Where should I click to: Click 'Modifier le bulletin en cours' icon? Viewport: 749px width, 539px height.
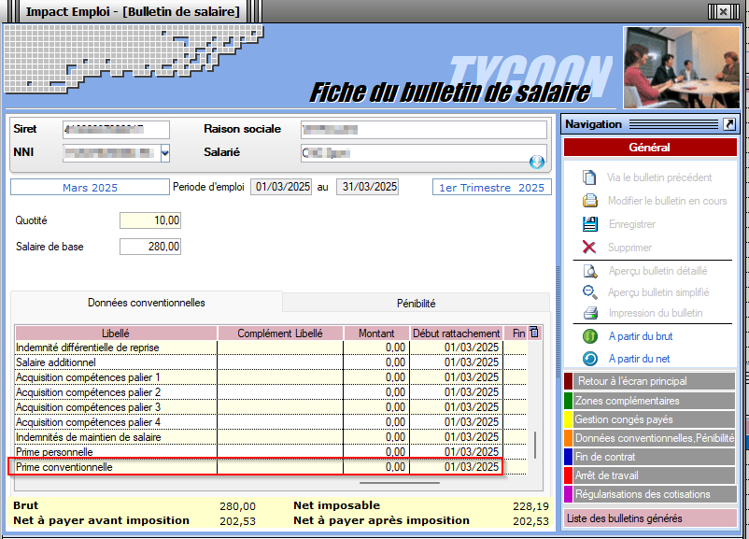589,201
